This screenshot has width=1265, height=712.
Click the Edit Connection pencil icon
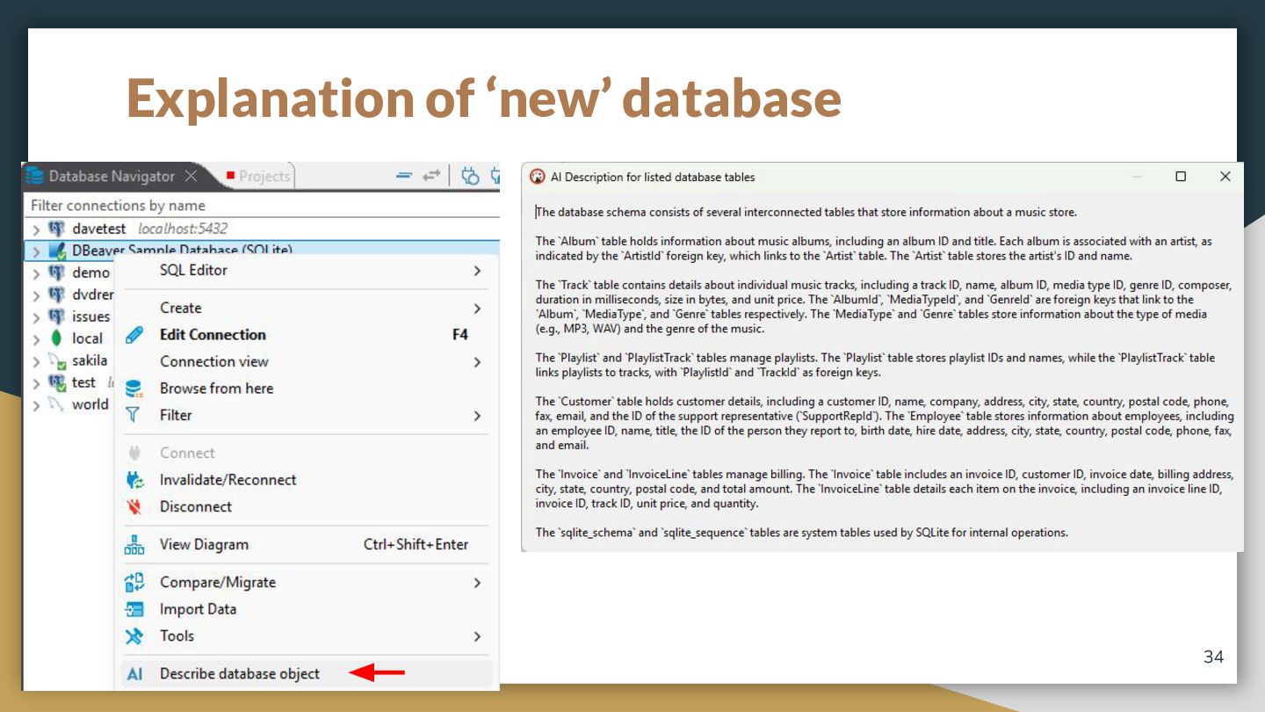point(134,335)
